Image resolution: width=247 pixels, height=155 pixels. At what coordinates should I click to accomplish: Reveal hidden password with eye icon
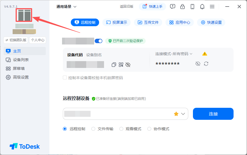tap(198, 64)
